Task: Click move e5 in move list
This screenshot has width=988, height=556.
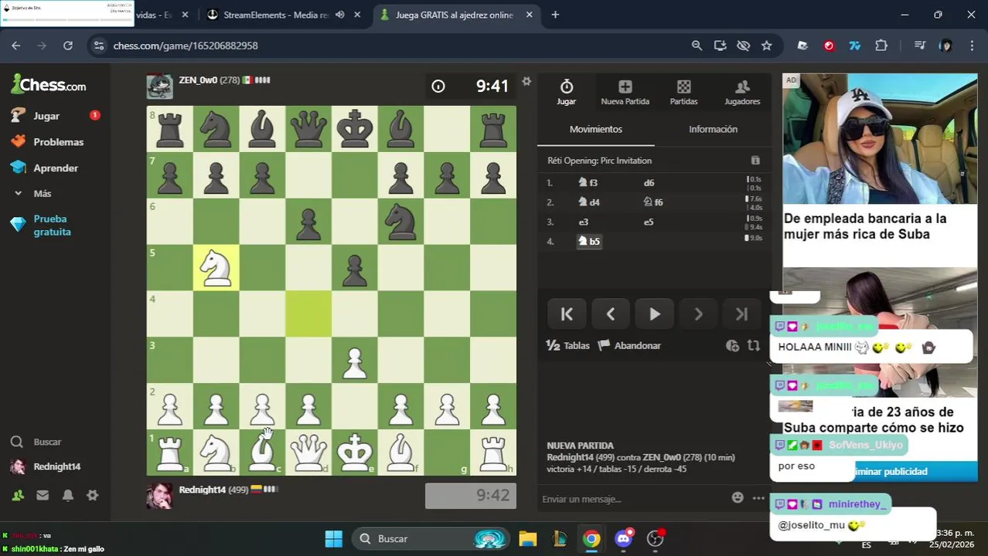Action: pyautogui.click(x=649, y=222)
